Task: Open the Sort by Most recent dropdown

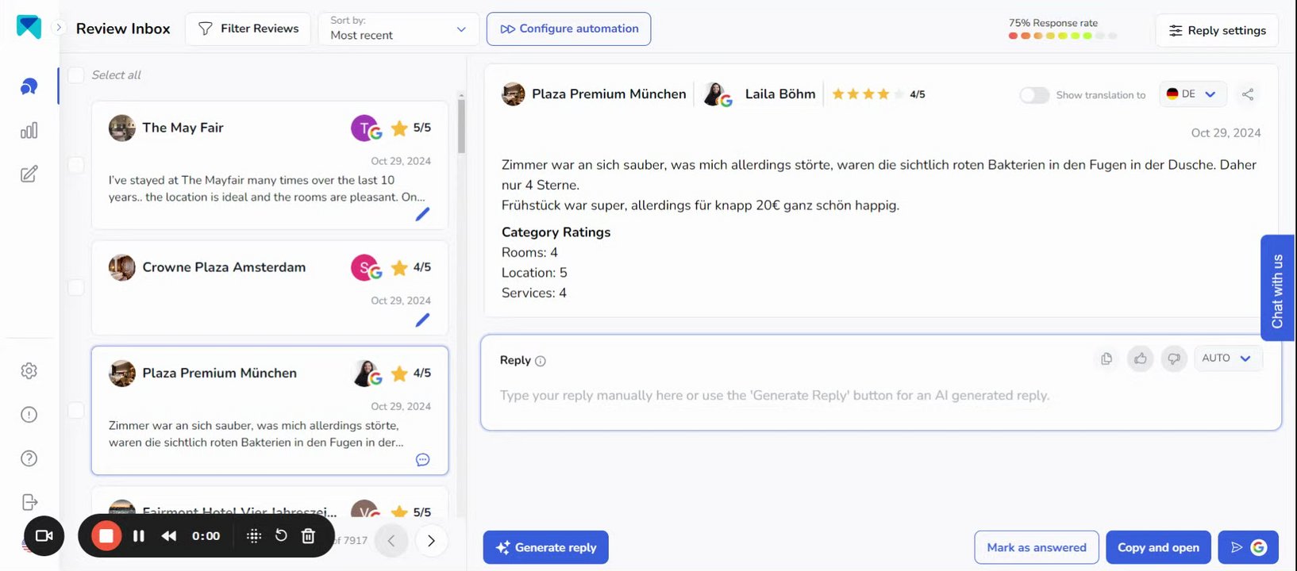Action: [x=398, y=29]
